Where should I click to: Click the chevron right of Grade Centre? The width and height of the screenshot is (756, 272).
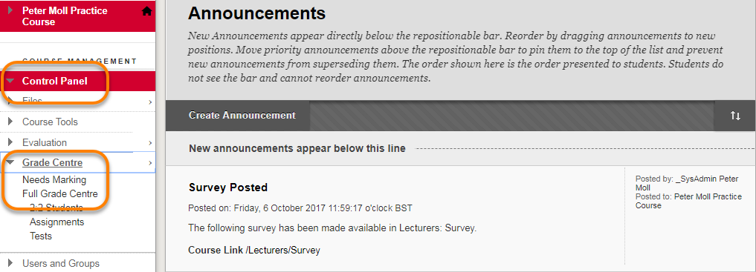coord(150,163)
